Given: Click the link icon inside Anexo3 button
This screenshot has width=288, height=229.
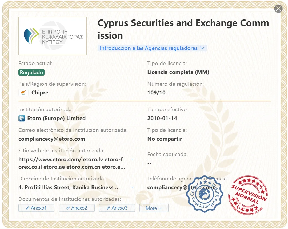Looking at the screenshot, I should pos(108,208).
